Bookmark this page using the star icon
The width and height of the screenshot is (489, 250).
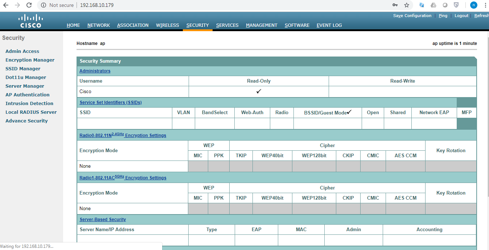pos(407,5)
